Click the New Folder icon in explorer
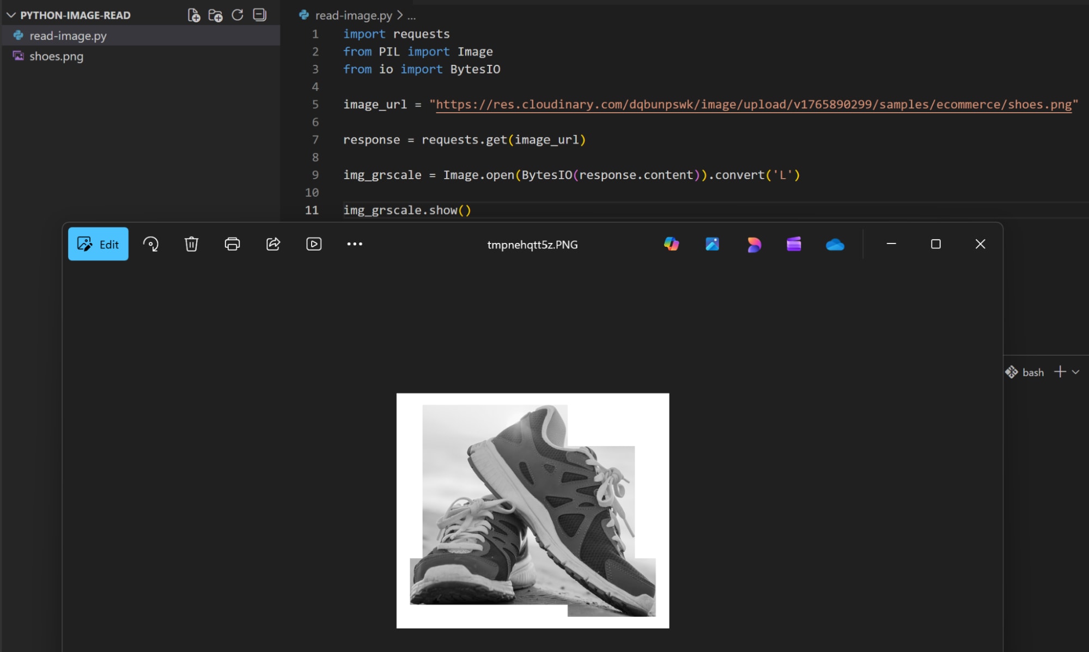Viewport: 1089px width, 652px height. tap(215, 15)
